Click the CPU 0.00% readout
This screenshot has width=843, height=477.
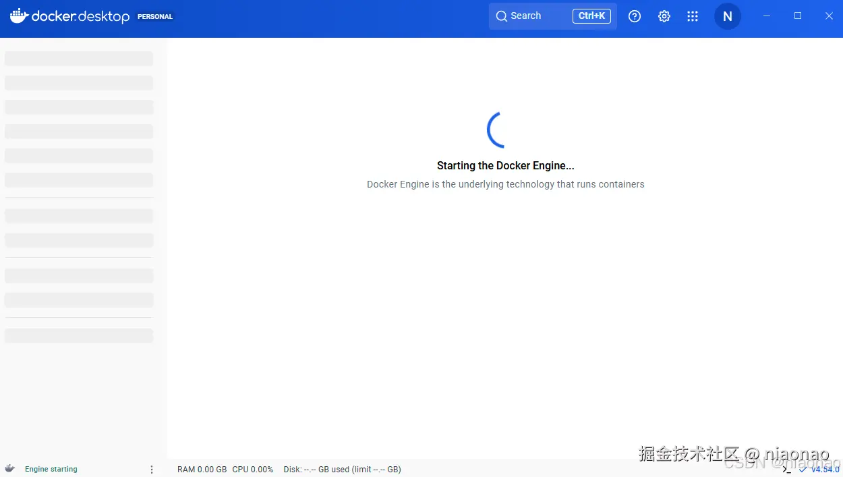253,469
